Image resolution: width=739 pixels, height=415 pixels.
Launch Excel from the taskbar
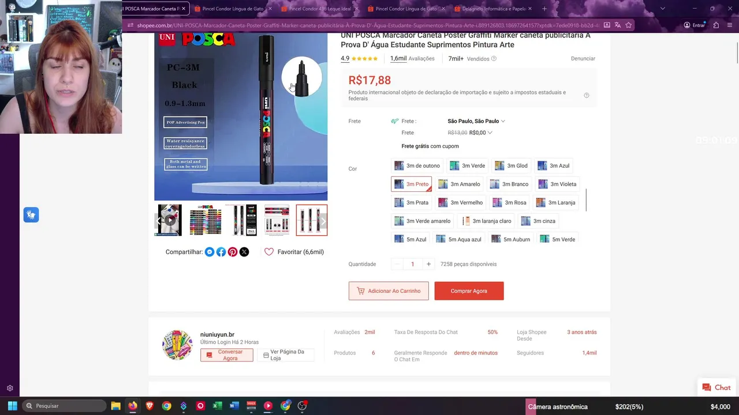[x=217, y=406]
